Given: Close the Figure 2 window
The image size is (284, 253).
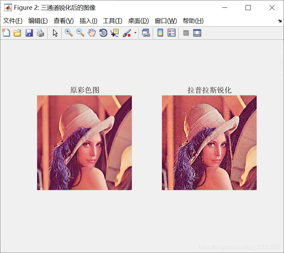Looking at the screenshot, I should [272, 8].
